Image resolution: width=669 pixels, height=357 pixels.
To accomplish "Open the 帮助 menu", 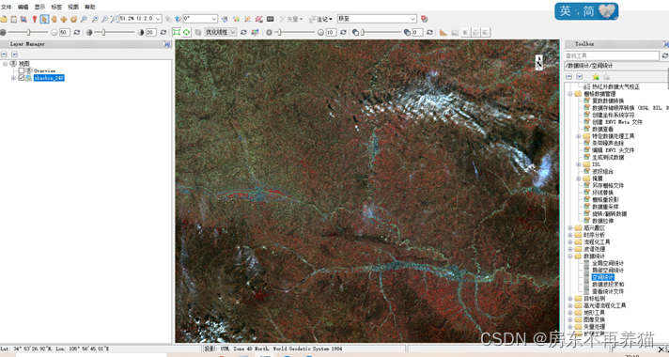I will pyautogui.click(x=90, y=7).
